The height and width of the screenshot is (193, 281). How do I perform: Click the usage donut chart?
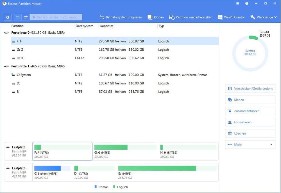tap(250, 53)
